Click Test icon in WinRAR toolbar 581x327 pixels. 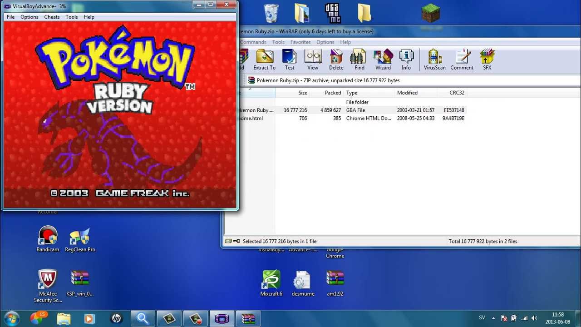tap(290, 59)
